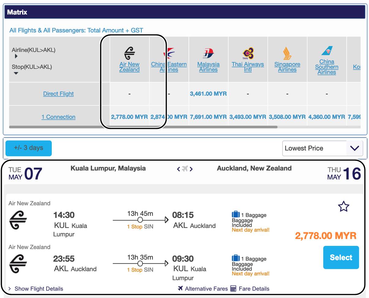369x298 pixels.
Task: Click the Alternative Fares plane icon
Action: 181,288
